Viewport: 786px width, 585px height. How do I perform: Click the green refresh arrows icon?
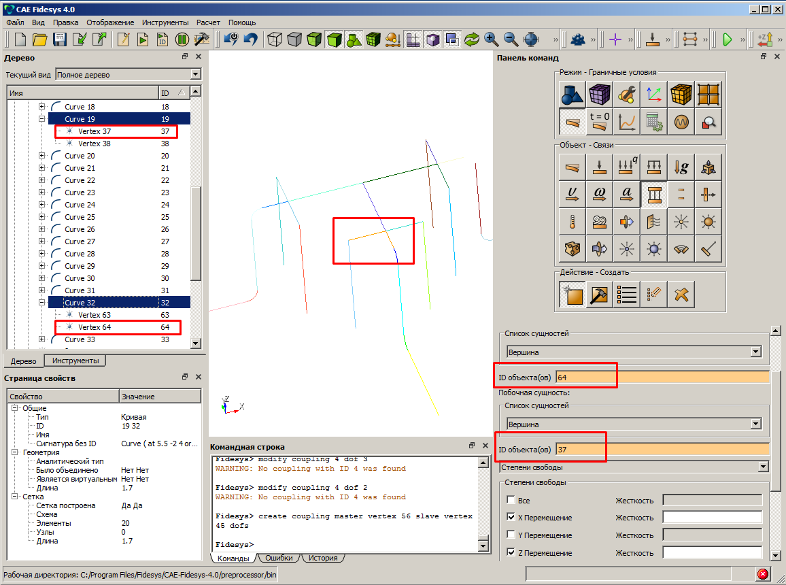[472, 39]
